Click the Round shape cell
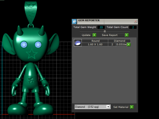This screenshot has height=119, width=159. 95,41
